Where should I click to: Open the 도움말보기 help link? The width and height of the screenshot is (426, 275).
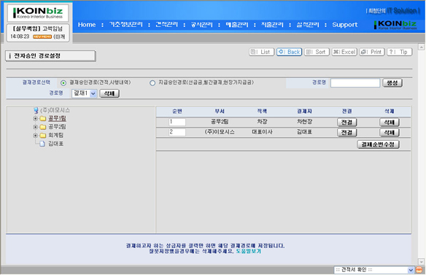[x=248, y=252]
